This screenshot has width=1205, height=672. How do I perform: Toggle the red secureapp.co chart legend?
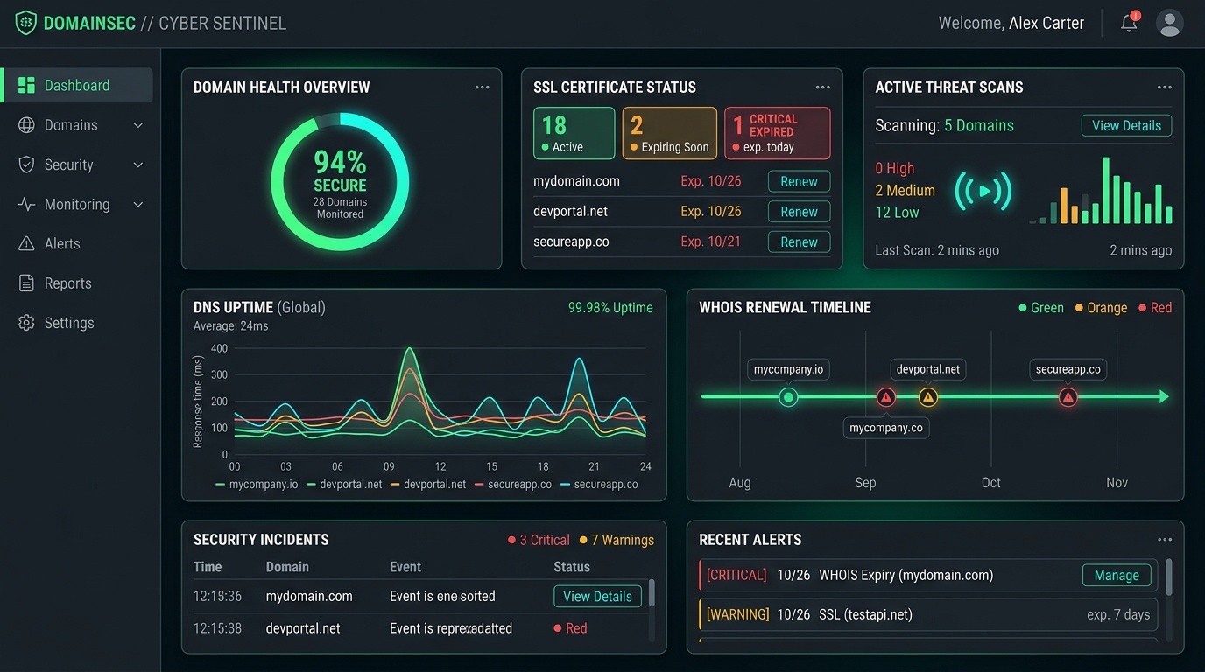(x=512, y=484)
